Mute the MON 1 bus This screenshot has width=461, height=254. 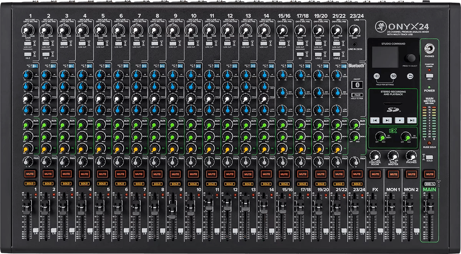coord(393,174)
